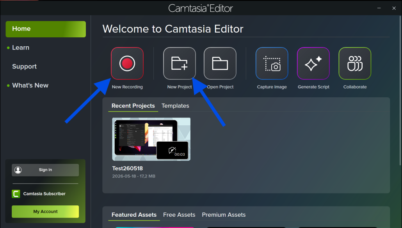Viewport: 402px width, 228px height.
Task: Select the Free Assets tab
Action: [179, 215]
